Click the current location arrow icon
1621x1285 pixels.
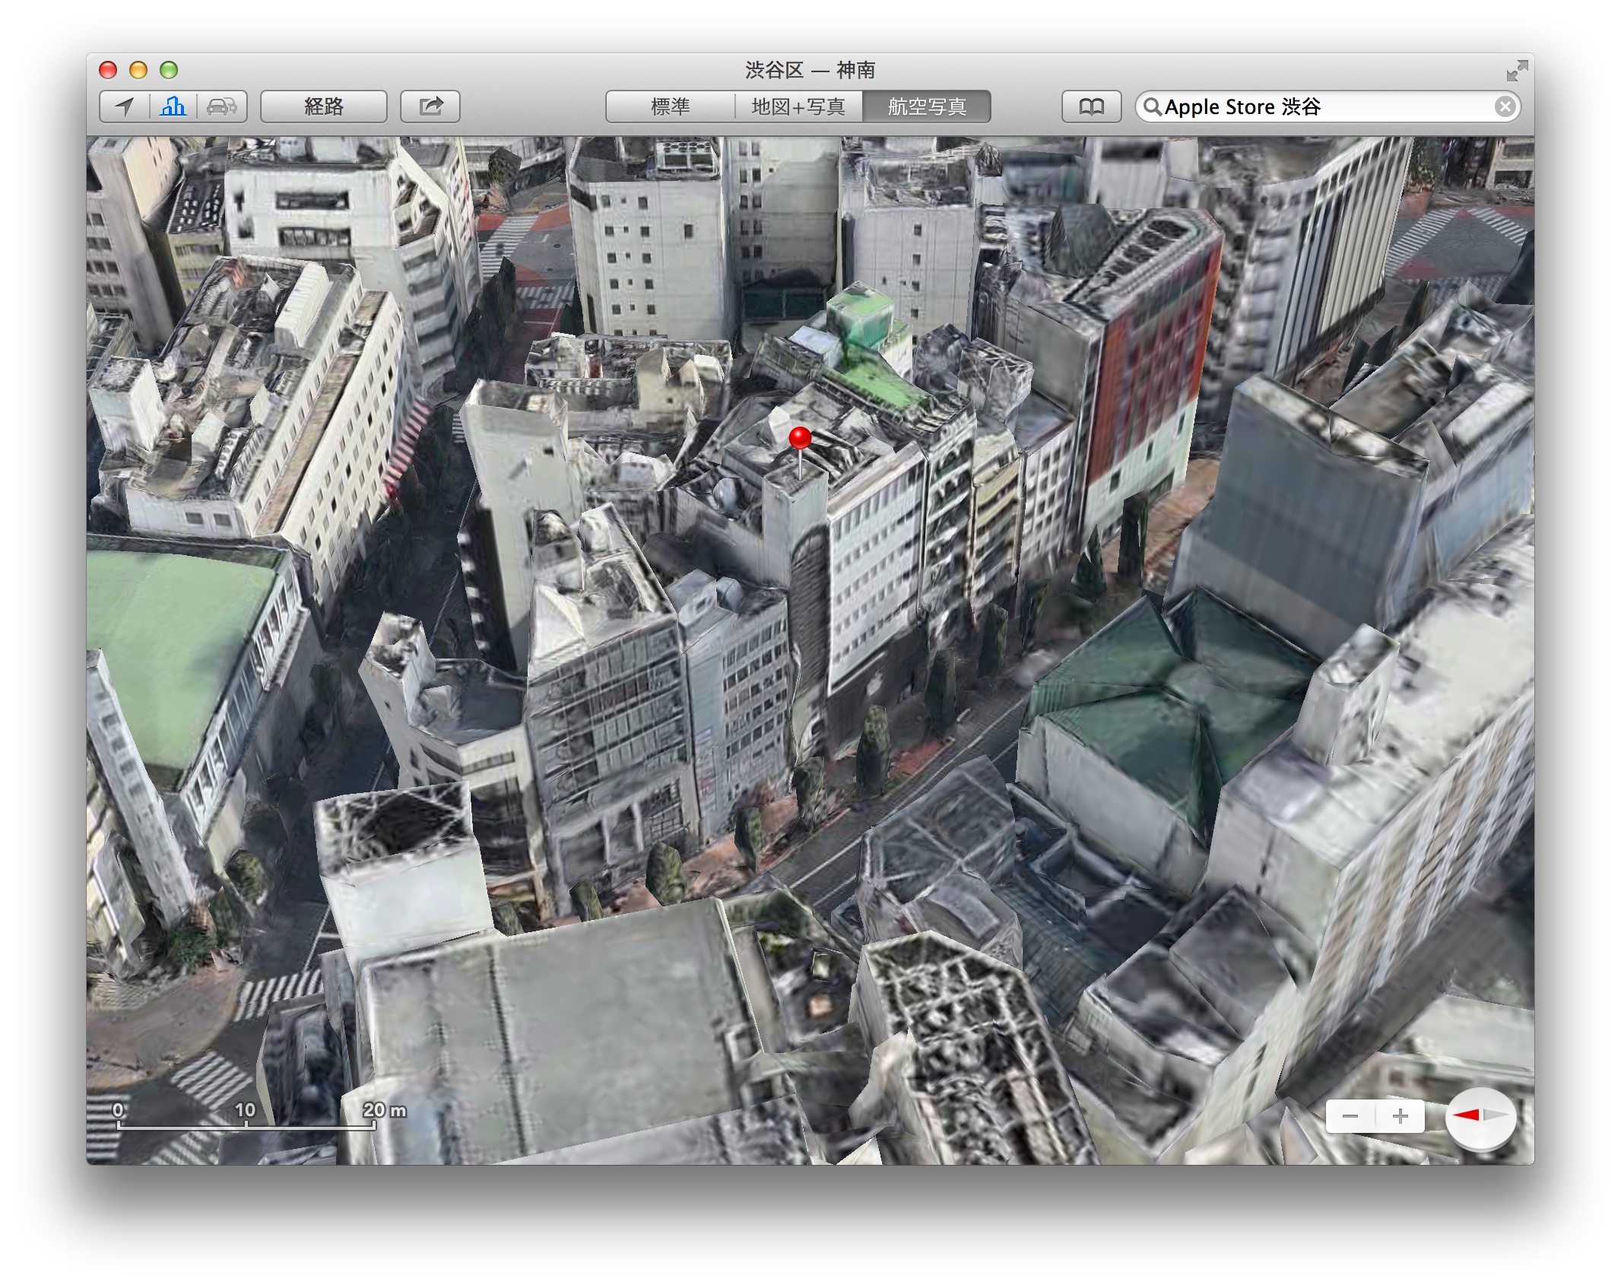[125, 106]
